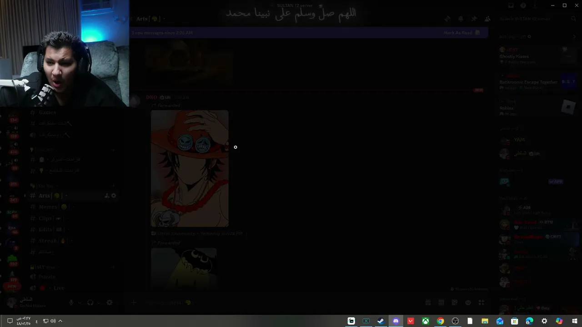The width and height of the screenshot is (582, 327).
Task: Open the Threads icon in the channel header
Action: click(x=447, y=19)
